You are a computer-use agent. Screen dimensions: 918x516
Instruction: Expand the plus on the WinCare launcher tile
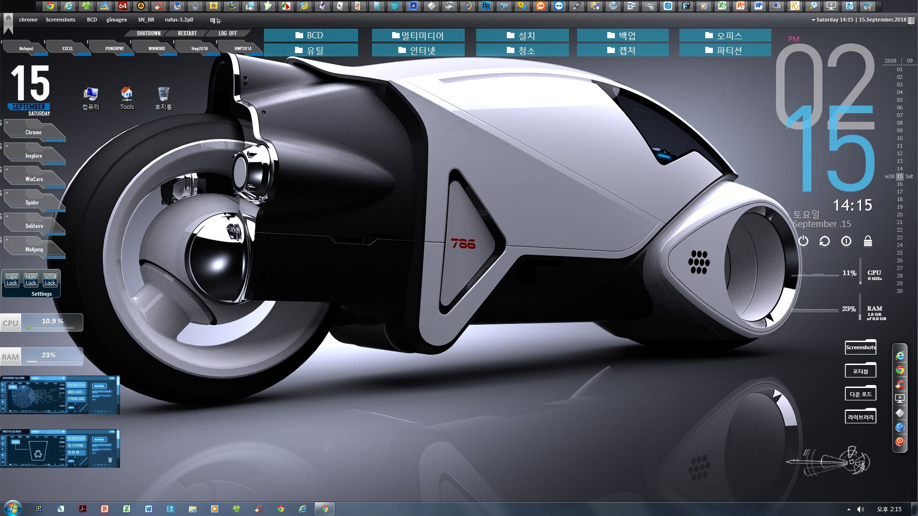pyautogui.click(x=7, y=170)
